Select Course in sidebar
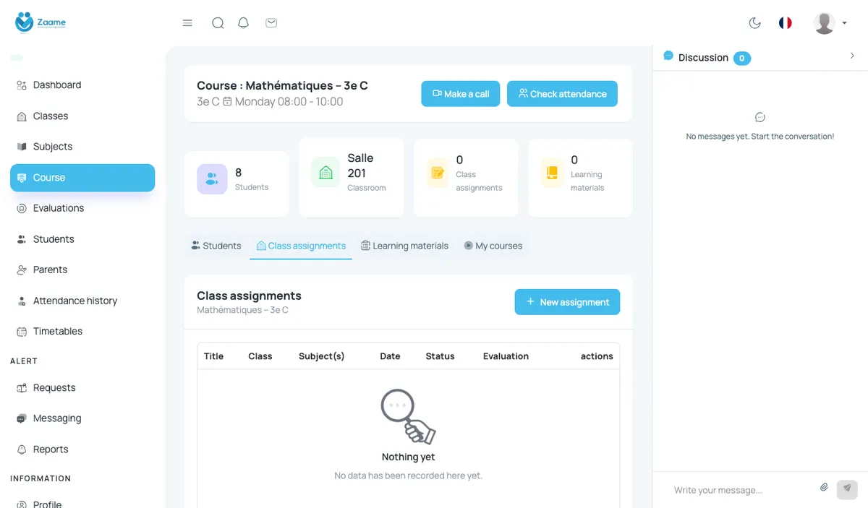The height and width of the screenshot is (508, 868). click(x=82, y=178)
